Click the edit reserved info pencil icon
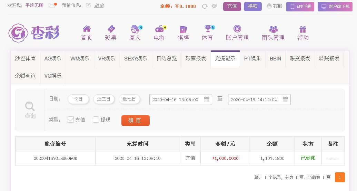Viewport: 357px width, 191px height. pyautogui.click(x=88, y=5)
